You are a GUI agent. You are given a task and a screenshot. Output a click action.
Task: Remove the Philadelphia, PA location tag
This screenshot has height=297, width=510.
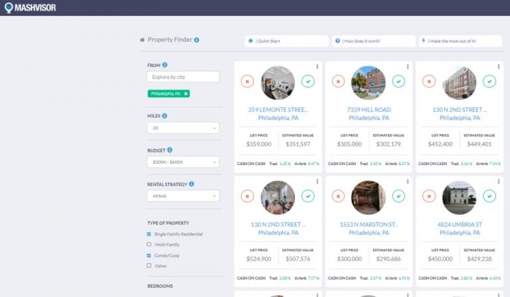pyautogui.click(x=186, y=93)
